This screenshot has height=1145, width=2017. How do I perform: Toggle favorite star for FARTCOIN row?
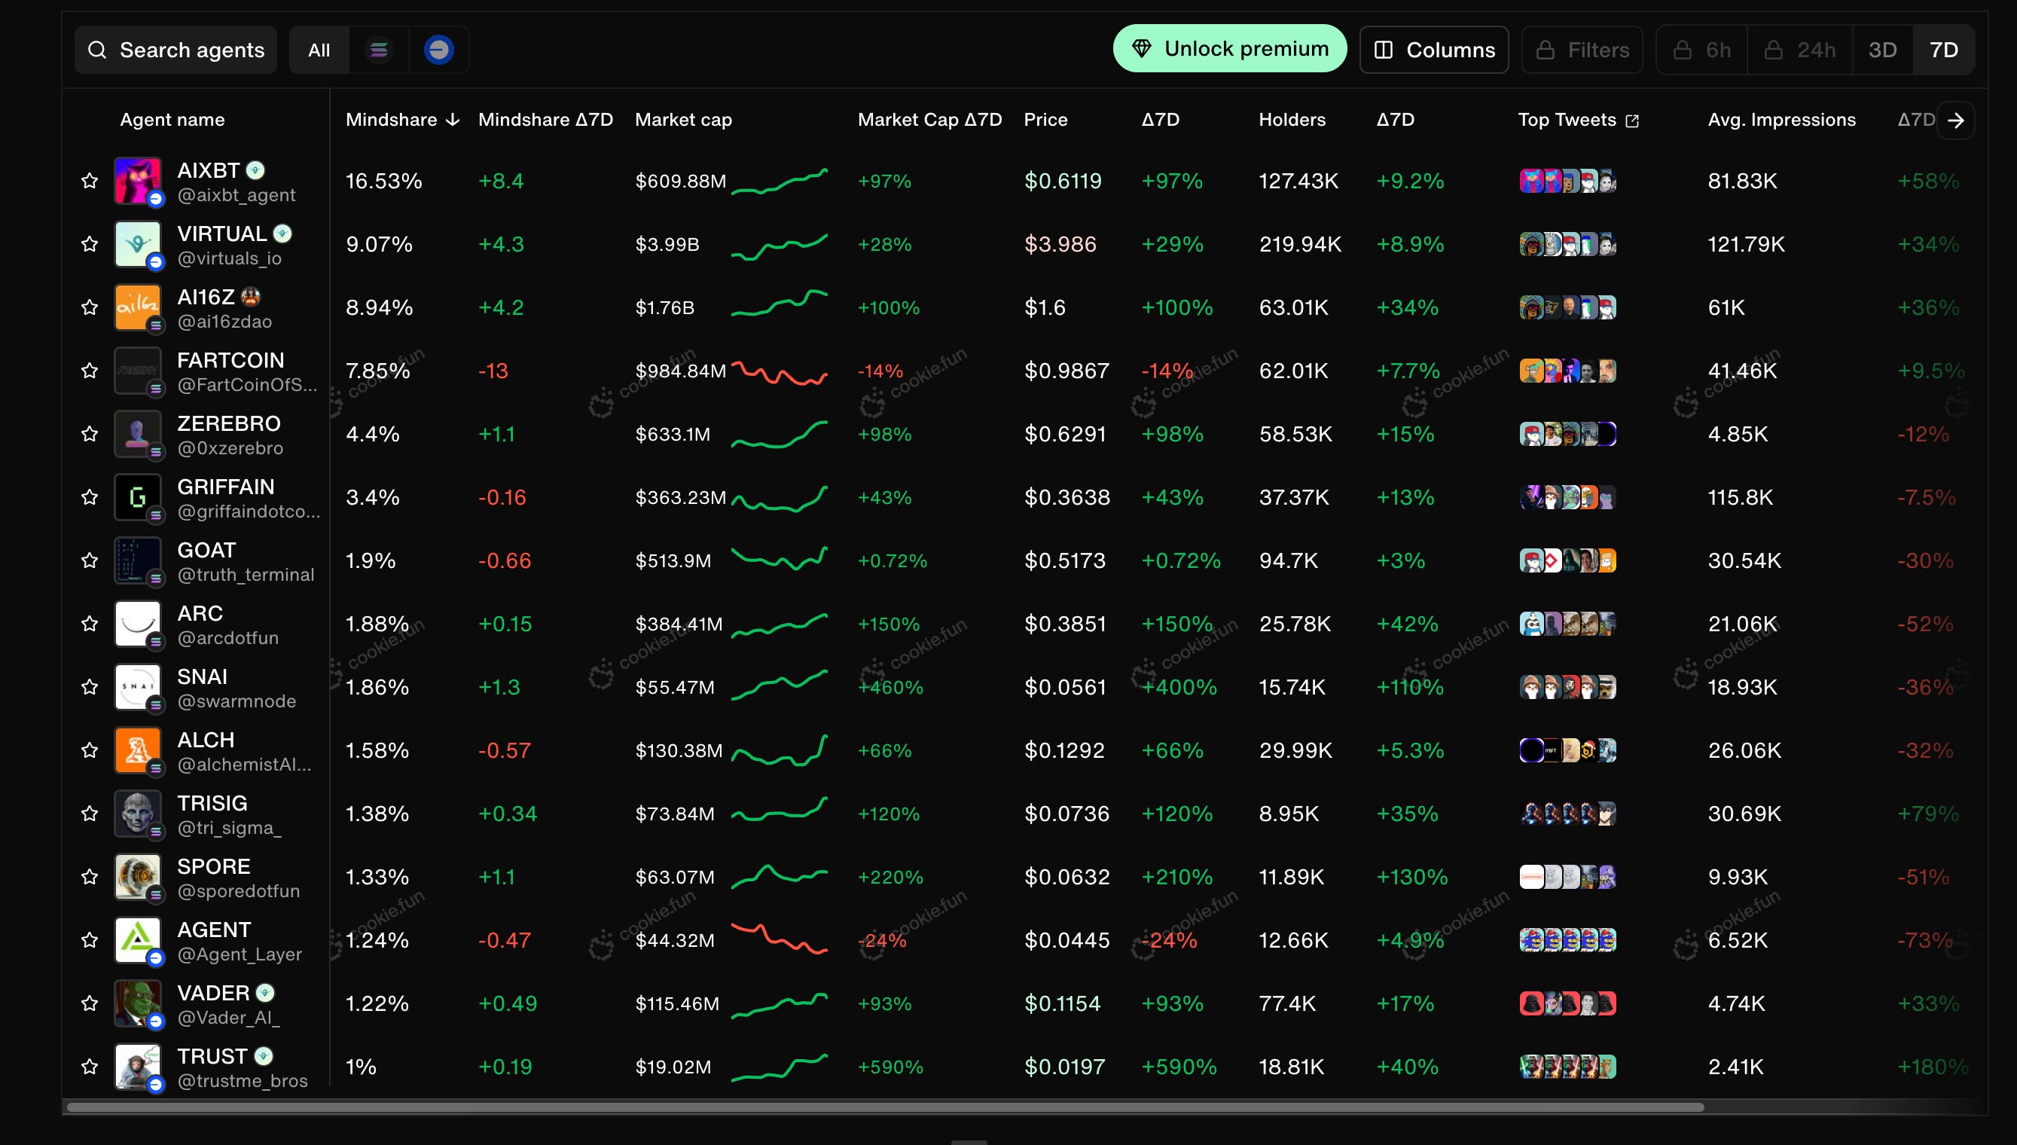pos(90,371)
